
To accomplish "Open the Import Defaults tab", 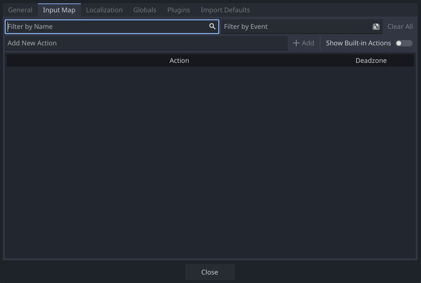I will click(x=225, y=9).
